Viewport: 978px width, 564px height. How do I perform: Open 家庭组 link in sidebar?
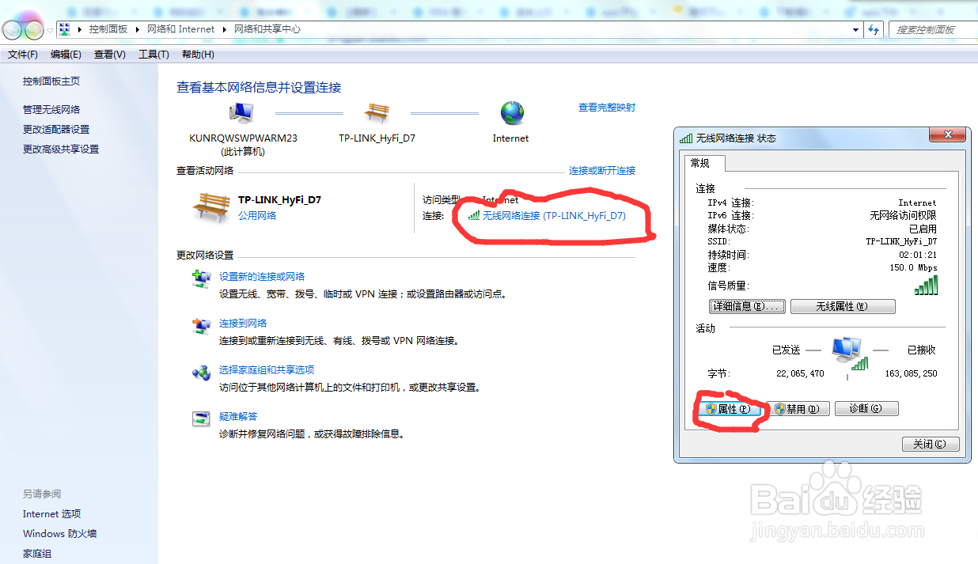coord(36,554)
